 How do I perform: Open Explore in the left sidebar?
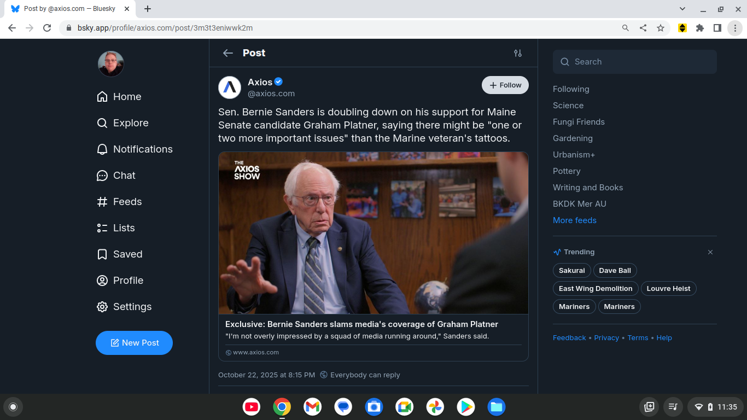(x=122, y=123)
